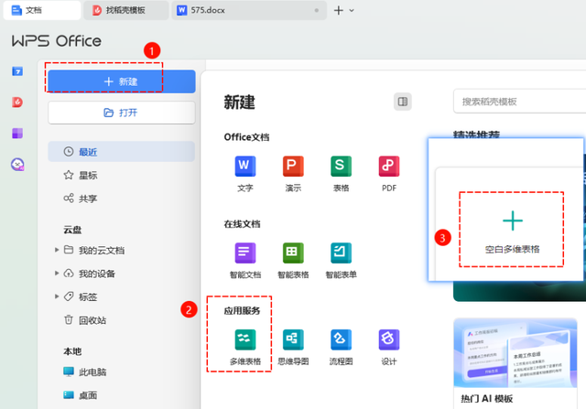Create a new 表格 spreadsheet
The image size is (586, 409).
point(341,174)
